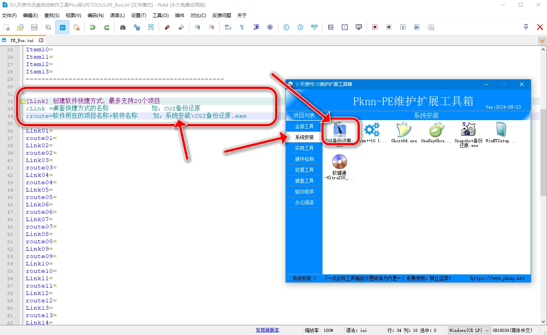Image resolution: width=547 pixels, height=335 pixels.
Task: Open the Windows (CR LF) line-ending dropdown
Action: (x=469, y=330)
